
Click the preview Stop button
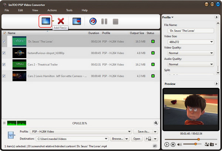(173, 144)
